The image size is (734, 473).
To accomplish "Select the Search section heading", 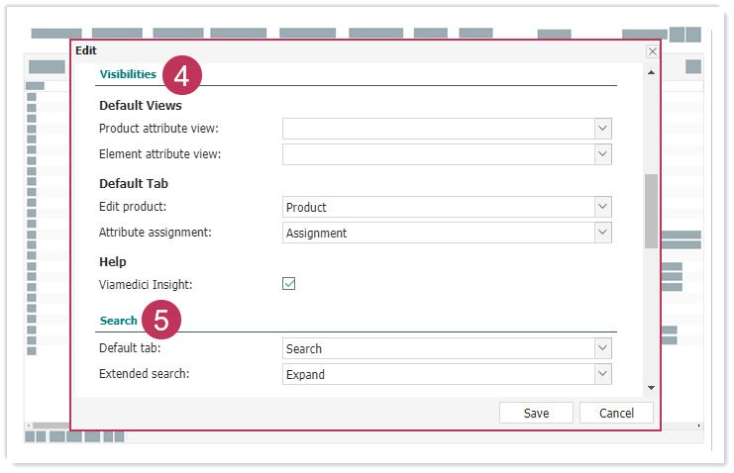I will tap(119, 321).
